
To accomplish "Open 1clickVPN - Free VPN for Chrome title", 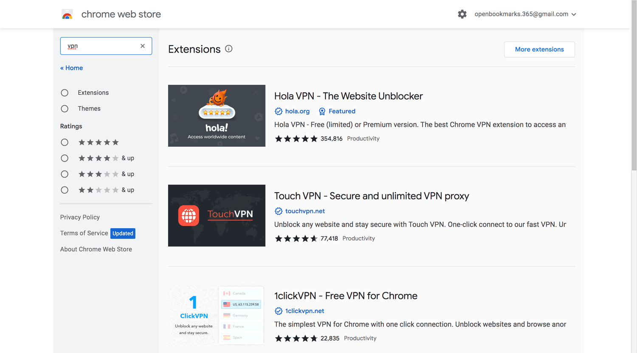I will pyautogui.click(x=346, y=296).
